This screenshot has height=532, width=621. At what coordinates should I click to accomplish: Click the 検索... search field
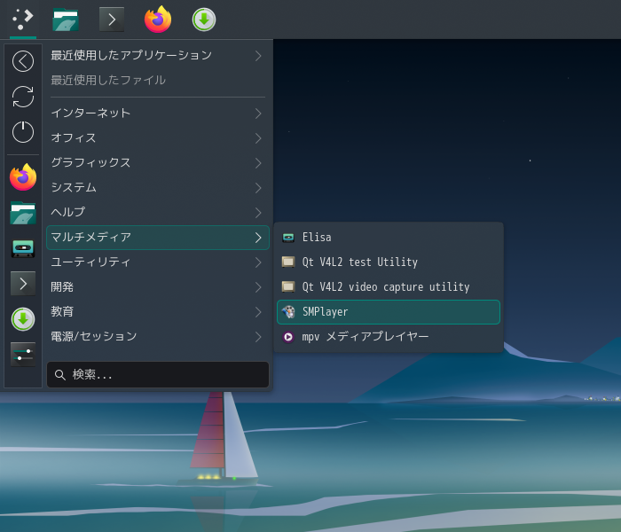point(158,374)
